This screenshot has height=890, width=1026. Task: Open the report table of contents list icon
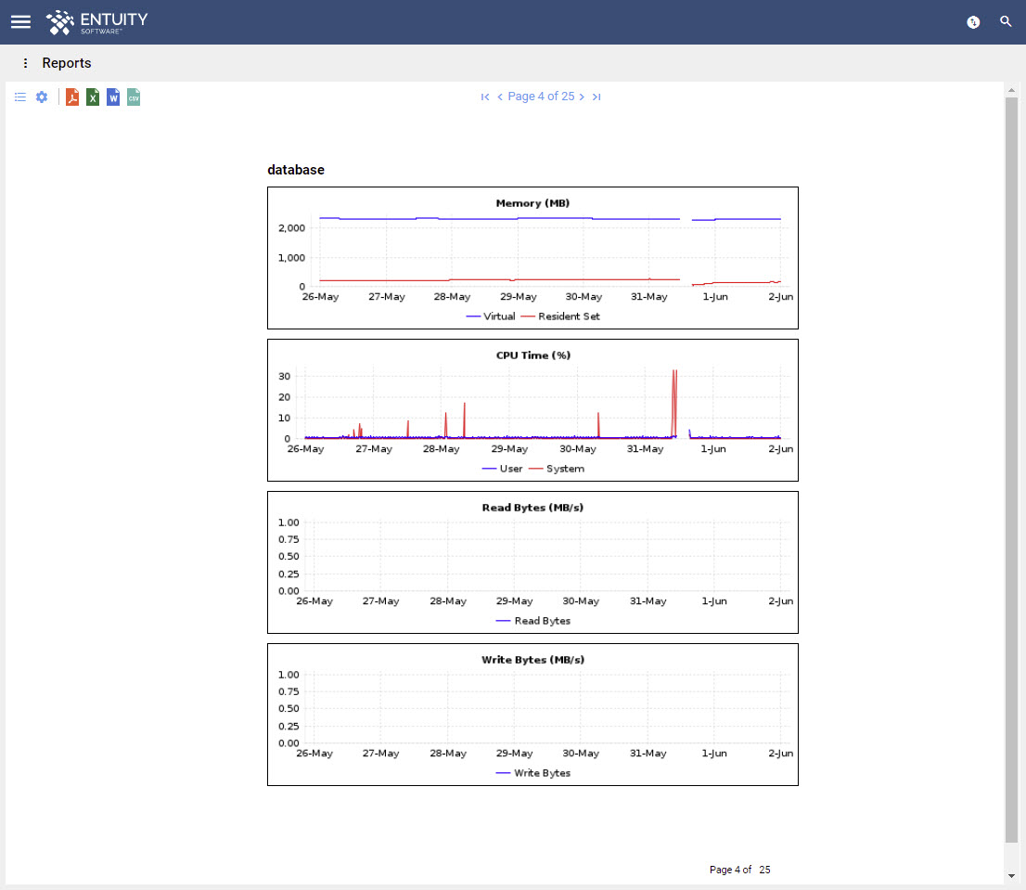[x=20, y=97]
